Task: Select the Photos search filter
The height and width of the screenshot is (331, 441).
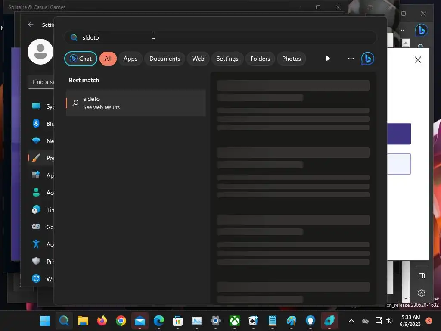Action: click(292, 59)
